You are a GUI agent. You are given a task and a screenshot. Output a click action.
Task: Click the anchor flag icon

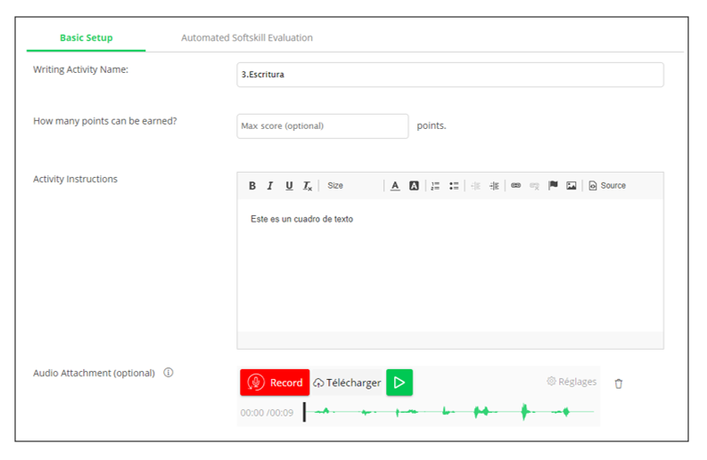click(553, 186)
